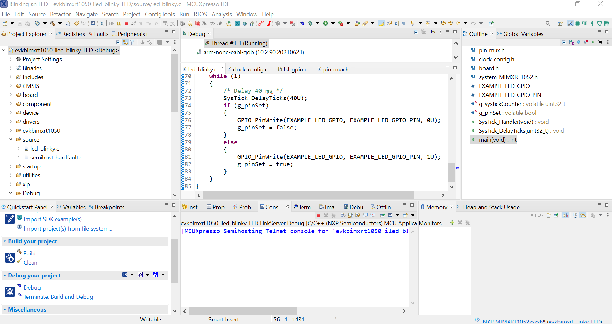Image resolution: width=612 pixels, height=324 pixels.
Task: Suspend the running thread with pause icon
Action: click(x=119, y=23)
